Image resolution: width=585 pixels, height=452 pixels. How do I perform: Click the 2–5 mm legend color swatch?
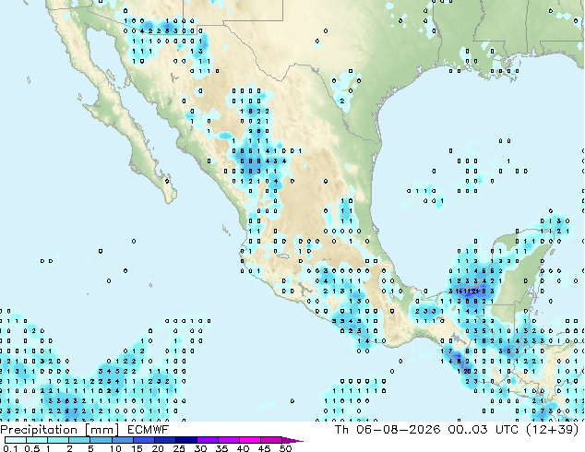(79, 440)
